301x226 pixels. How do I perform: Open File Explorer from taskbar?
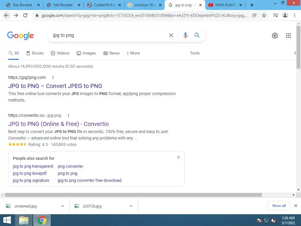tap(24, 220)
